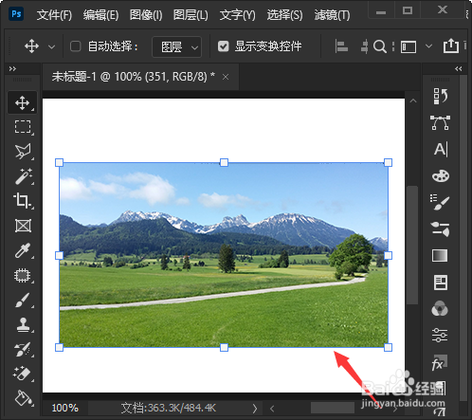Screen dimensions: 472x420
Task: Open the 图像(I) menu
Action: click(x=146, y=15)
